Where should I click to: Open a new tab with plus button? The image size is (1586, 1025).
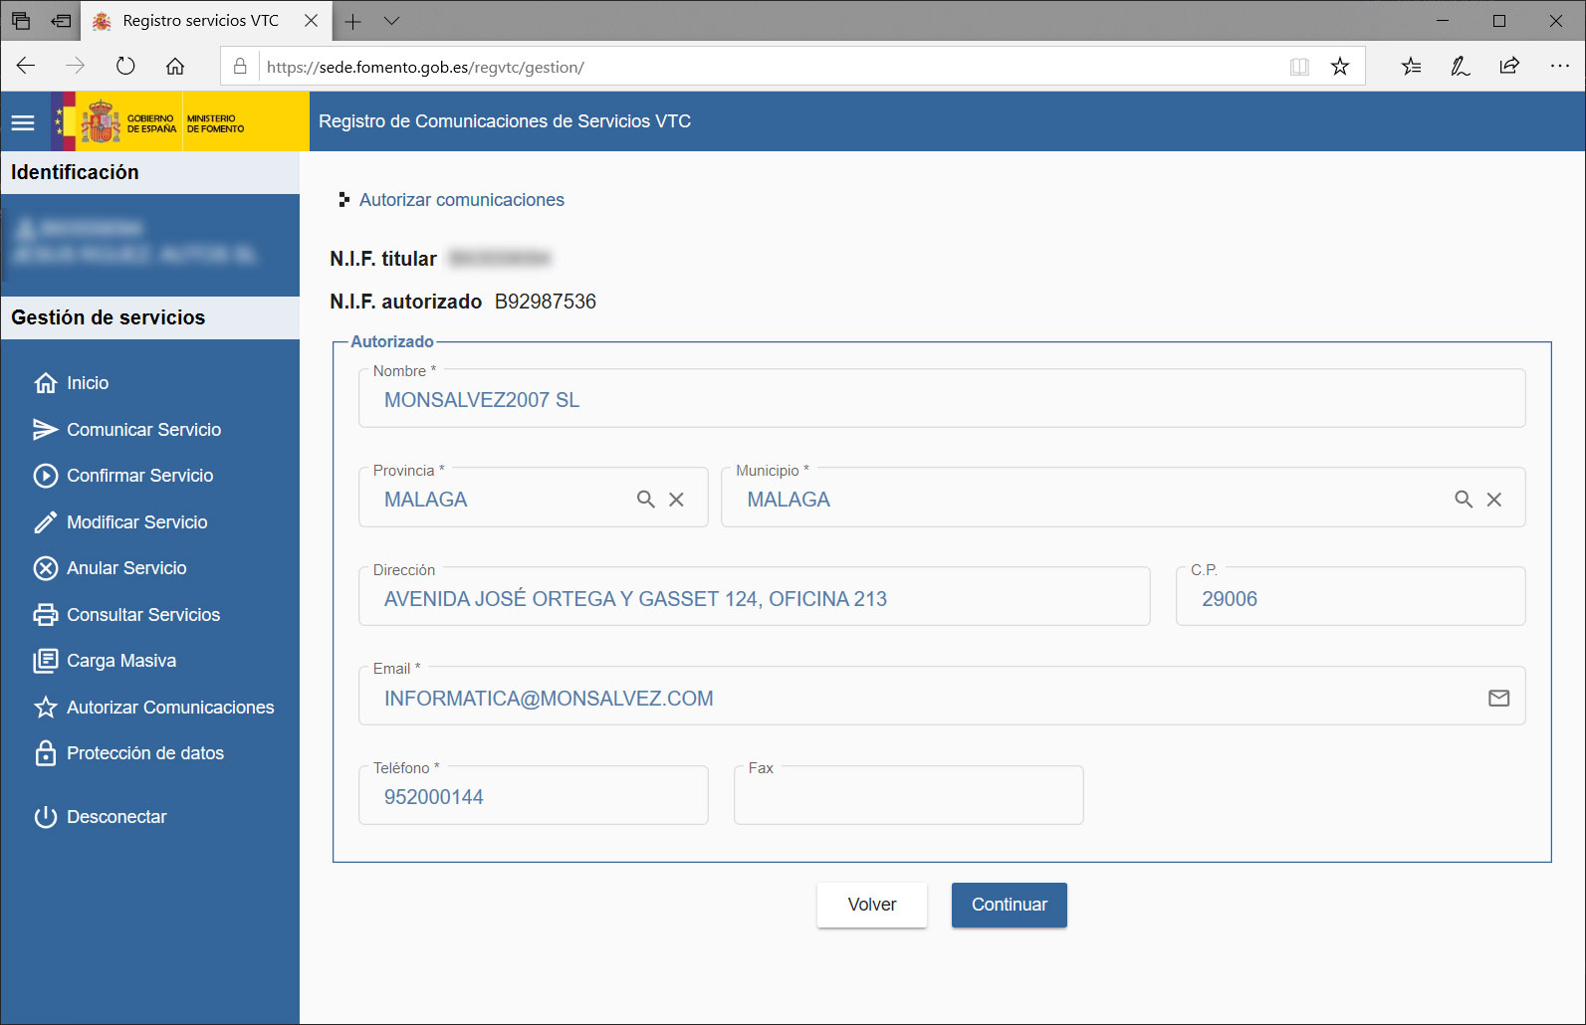coord(352,21)
